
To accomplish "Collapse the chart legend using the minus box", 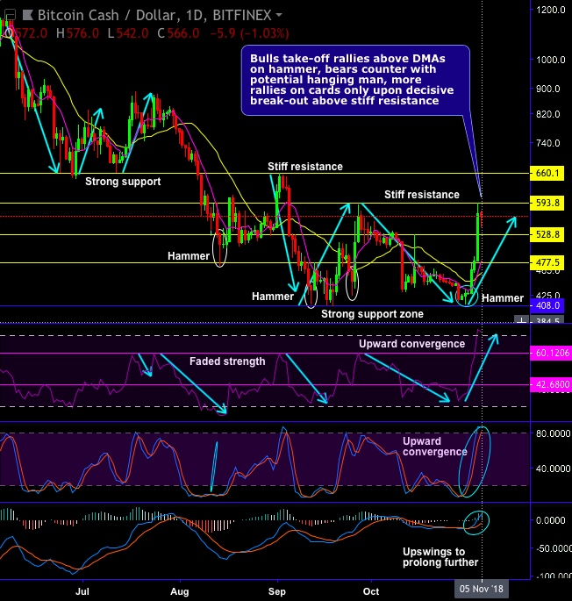I will [10, 15].
